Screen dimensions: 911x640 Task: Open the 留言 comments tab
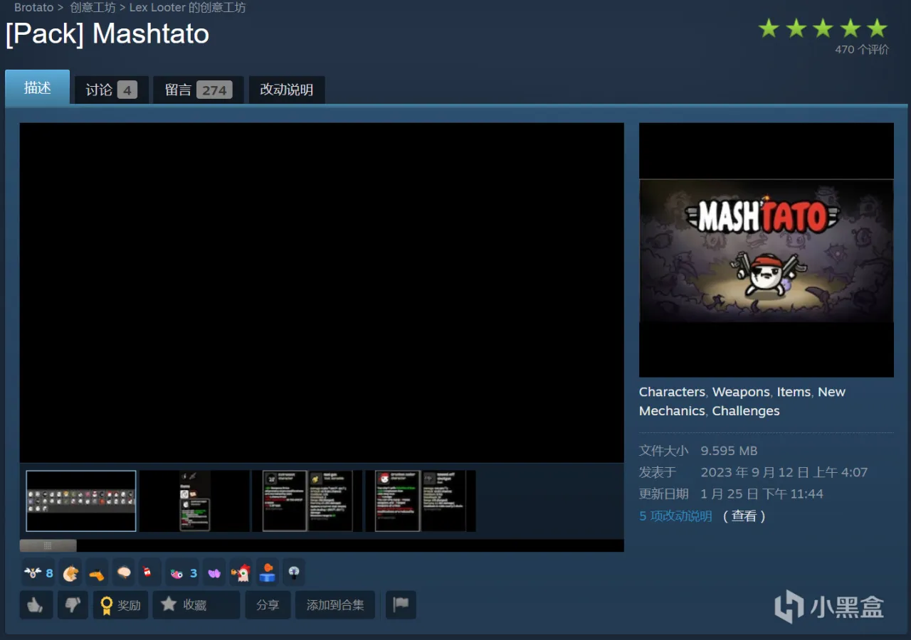point(199,90)
